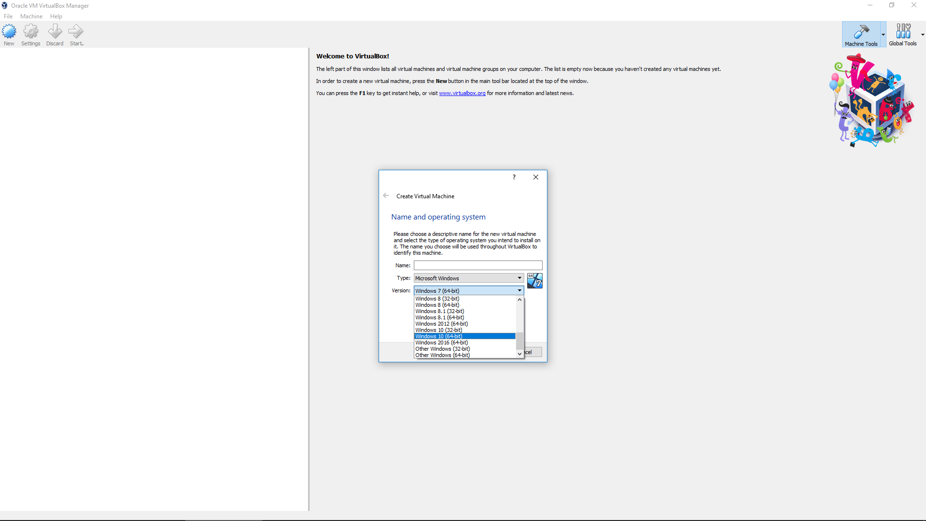926x521 pixels.
Task: Open the Type combo box
Action: coord(469,278)
